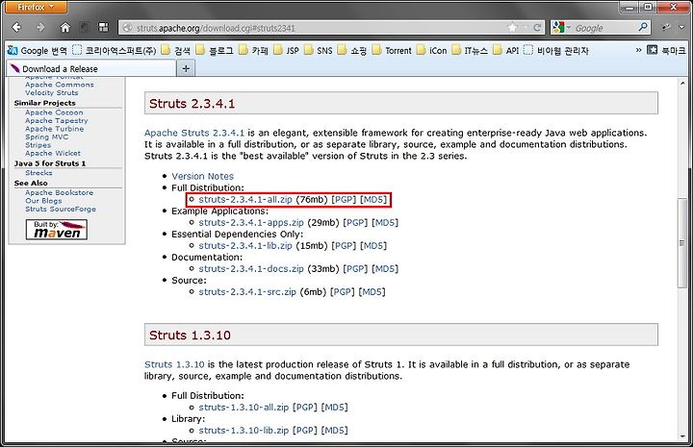Open the search engine selector dropdown
Screen dimensions: 693x447
[x=562, y=28]
